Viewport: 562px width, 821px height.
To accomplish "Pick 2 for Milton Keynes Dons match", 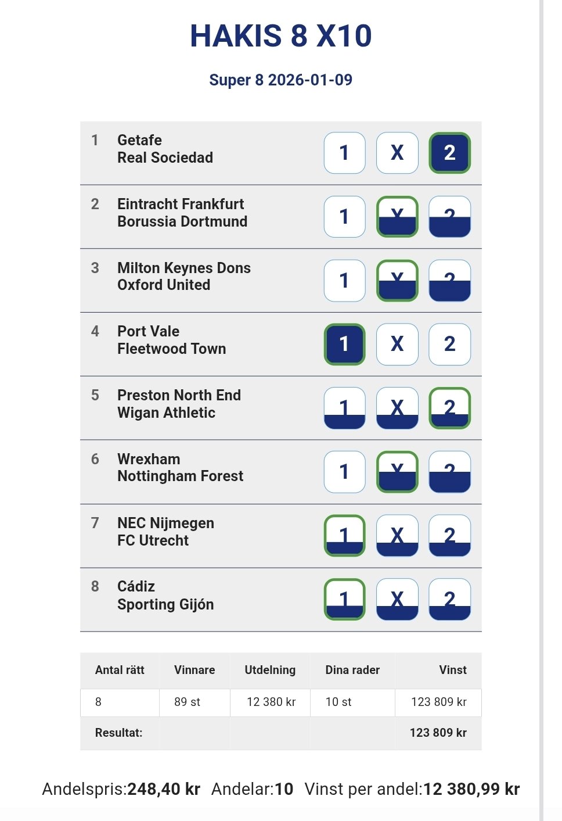I will click(449, 281).
